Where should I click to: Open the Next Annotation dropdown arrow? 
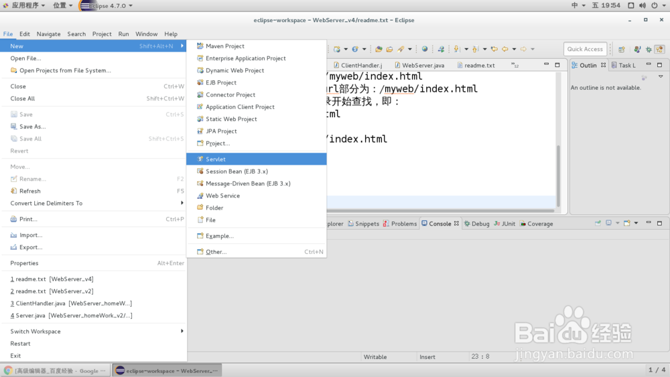click(466, 49)
